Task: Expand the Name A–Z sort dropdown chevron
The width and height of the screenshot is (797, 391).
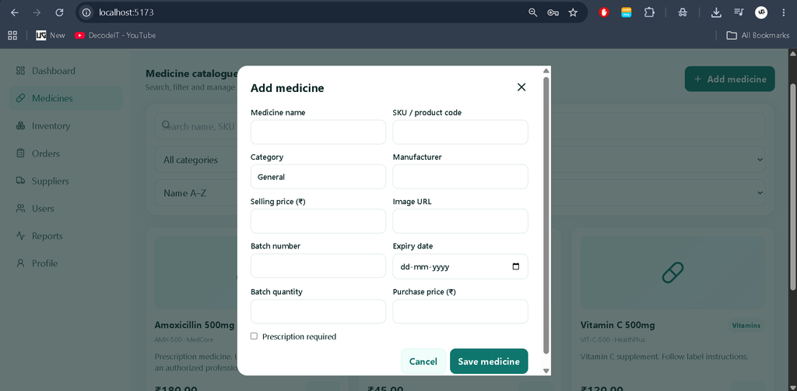Action: 760,192
